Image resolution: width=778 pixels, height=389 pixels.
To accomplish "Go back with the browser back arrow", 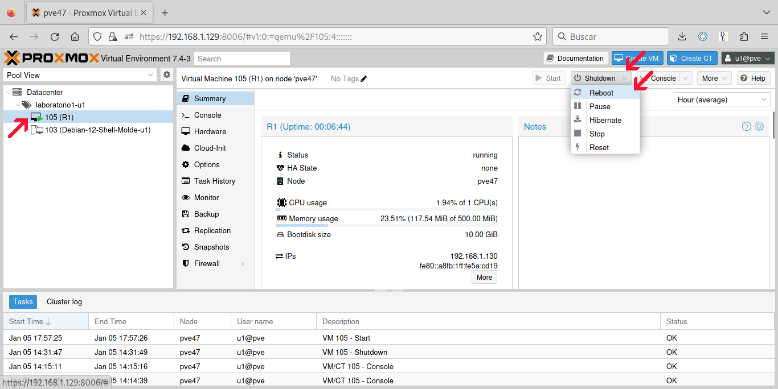I will click(x=14, y=36).
